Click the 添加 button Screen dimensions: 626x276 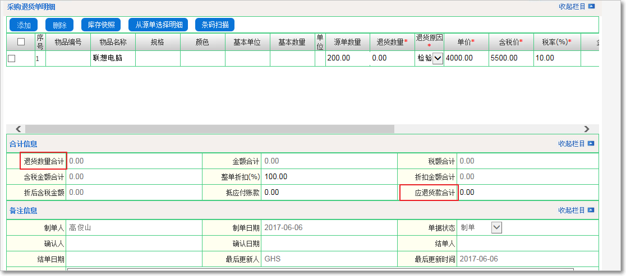pos(24,25)
